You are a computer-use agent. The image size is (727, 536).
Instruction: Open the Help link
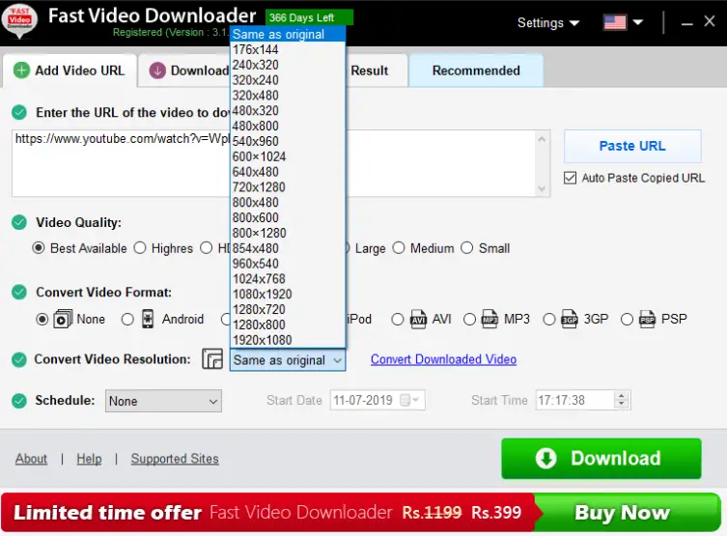[x=89, y=459]
